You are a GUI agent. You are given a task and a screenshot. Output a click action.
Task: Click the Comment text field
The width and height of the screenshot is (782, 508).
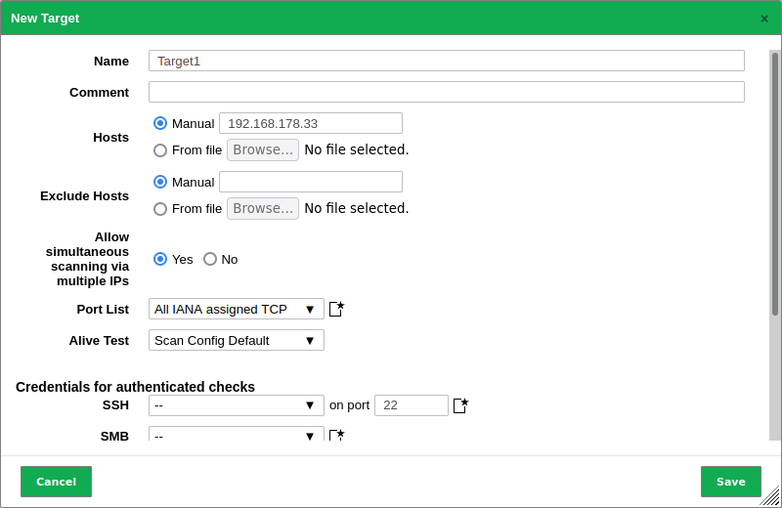(446, 92)
